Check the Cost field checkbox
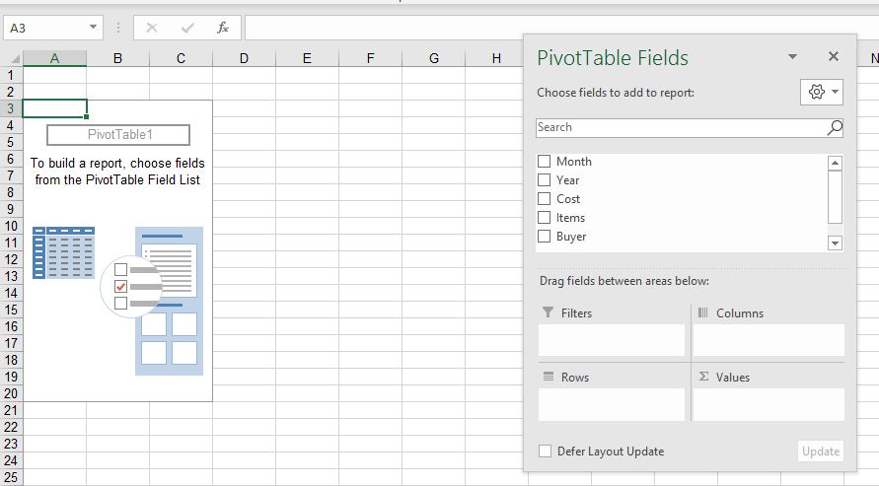 [544, 199]
